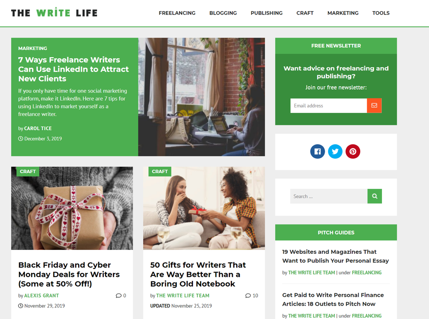The image size is (429, 319).
Task: Open the 0 comments bubble icon
Action: click(118, 296)
